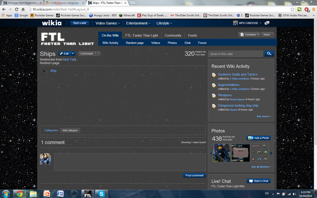
Task: Open Skype from the taskbar
Action: [x=102, y=194]
